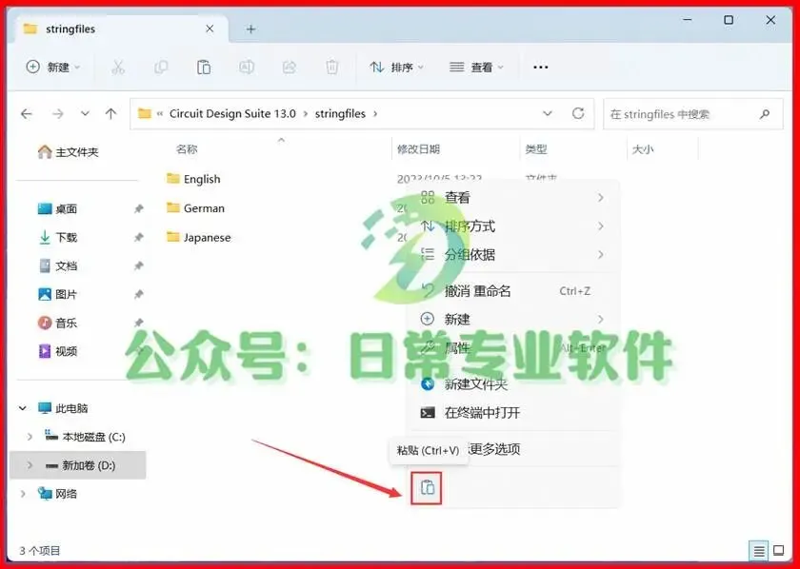Sort by 名称 column header
The width and height of the screenshot is (800, 569).
coord(187,148)
